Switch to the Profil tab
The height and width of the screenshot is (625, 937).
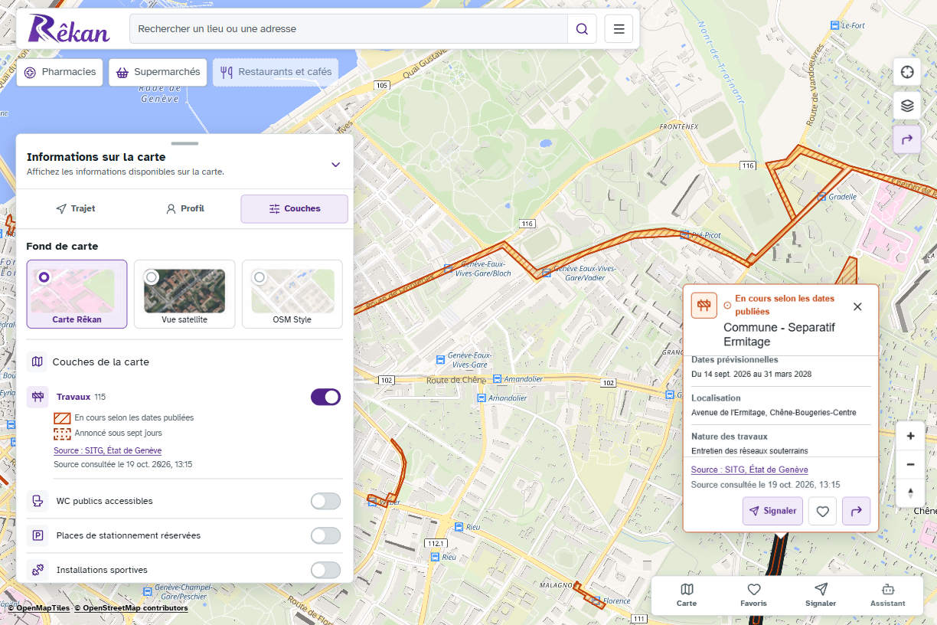tap(184, 208)
